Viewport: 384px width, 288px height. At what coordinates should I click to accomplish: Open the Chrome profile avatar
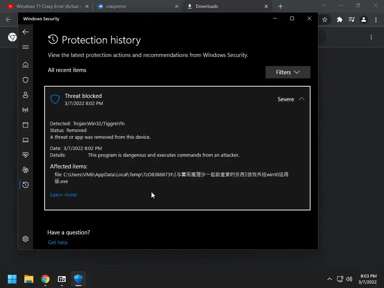click(x=364, y=19)
